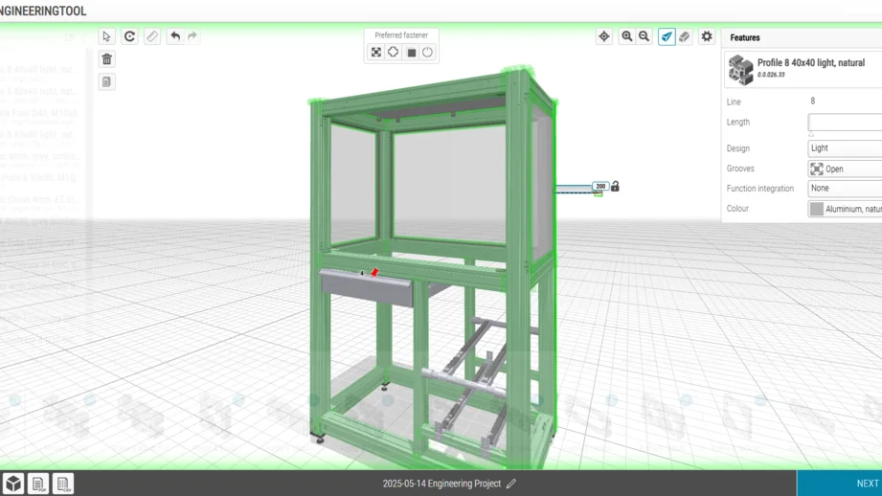The width and height of the screenshot is (882, 496).
Task: Activate the ruler measure tool
Action: [x=152, y=36]
